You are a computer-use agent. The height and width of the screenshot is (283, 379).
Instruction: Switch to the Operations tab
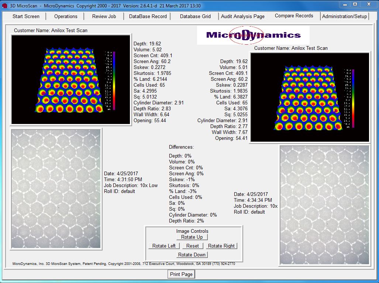coord(66,16)
